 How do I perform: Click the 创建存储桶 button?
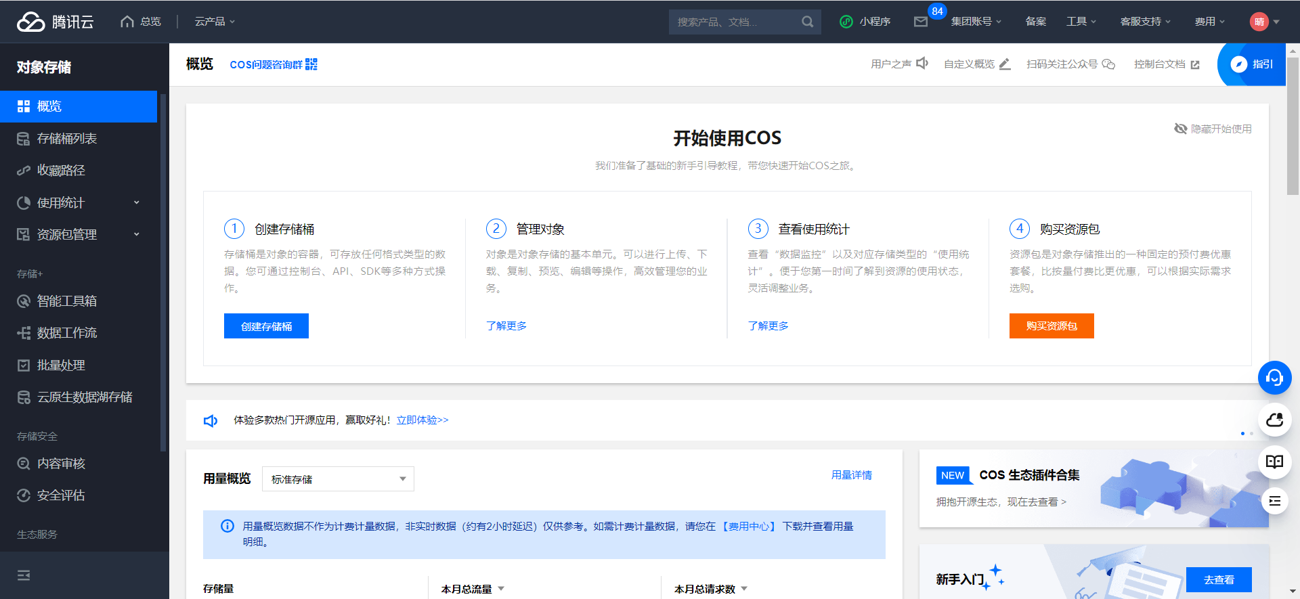(266, 326)
